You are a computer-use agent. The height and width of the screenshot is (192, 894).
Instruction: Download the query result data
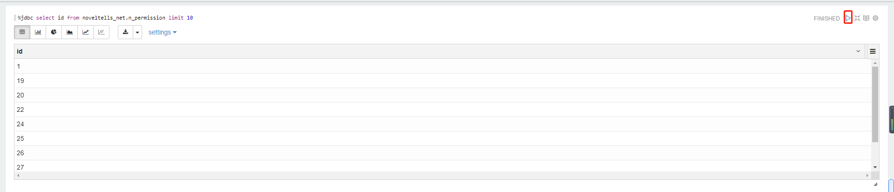click(x=125, y=32)
